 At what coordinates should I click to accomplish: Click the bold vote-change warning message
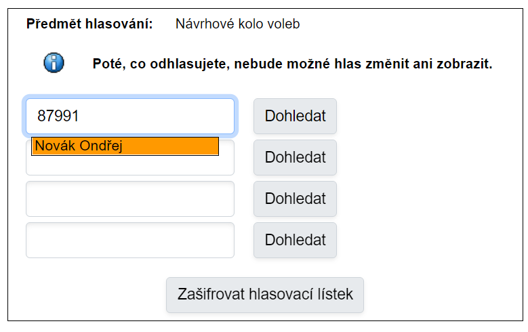coord(292,65)
